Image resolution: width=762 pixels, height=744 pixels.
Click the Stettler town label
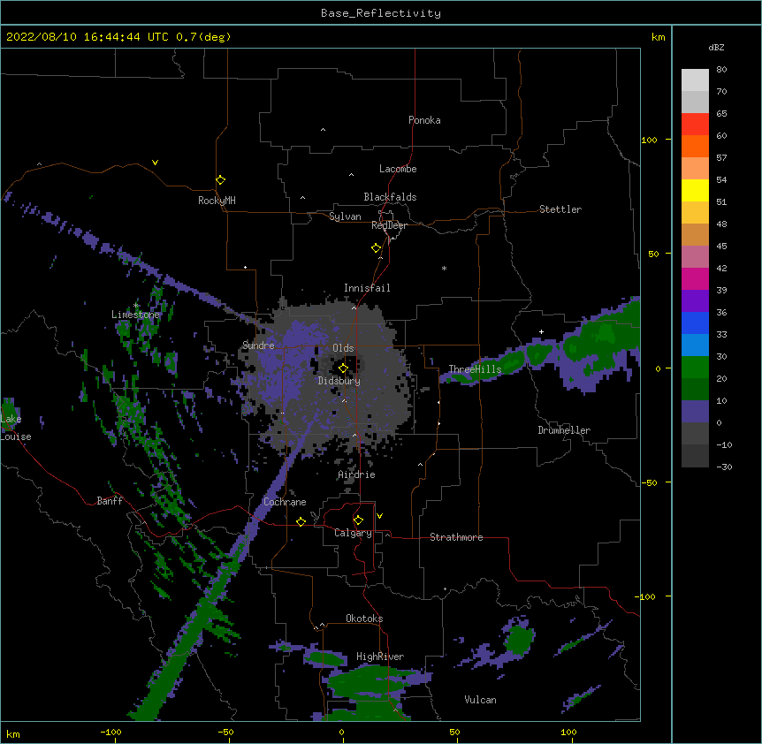coord(560,209)
